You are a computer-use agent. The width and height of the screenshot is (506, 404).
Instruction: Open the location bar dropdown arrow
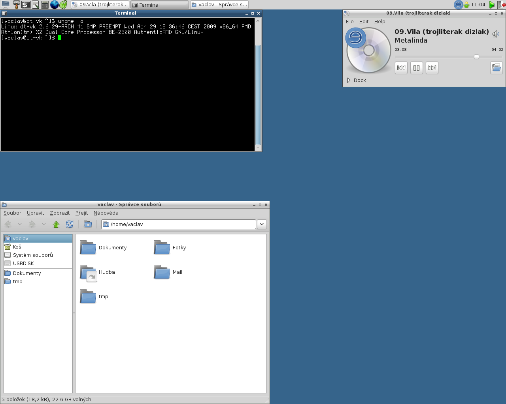coord(262,224)
